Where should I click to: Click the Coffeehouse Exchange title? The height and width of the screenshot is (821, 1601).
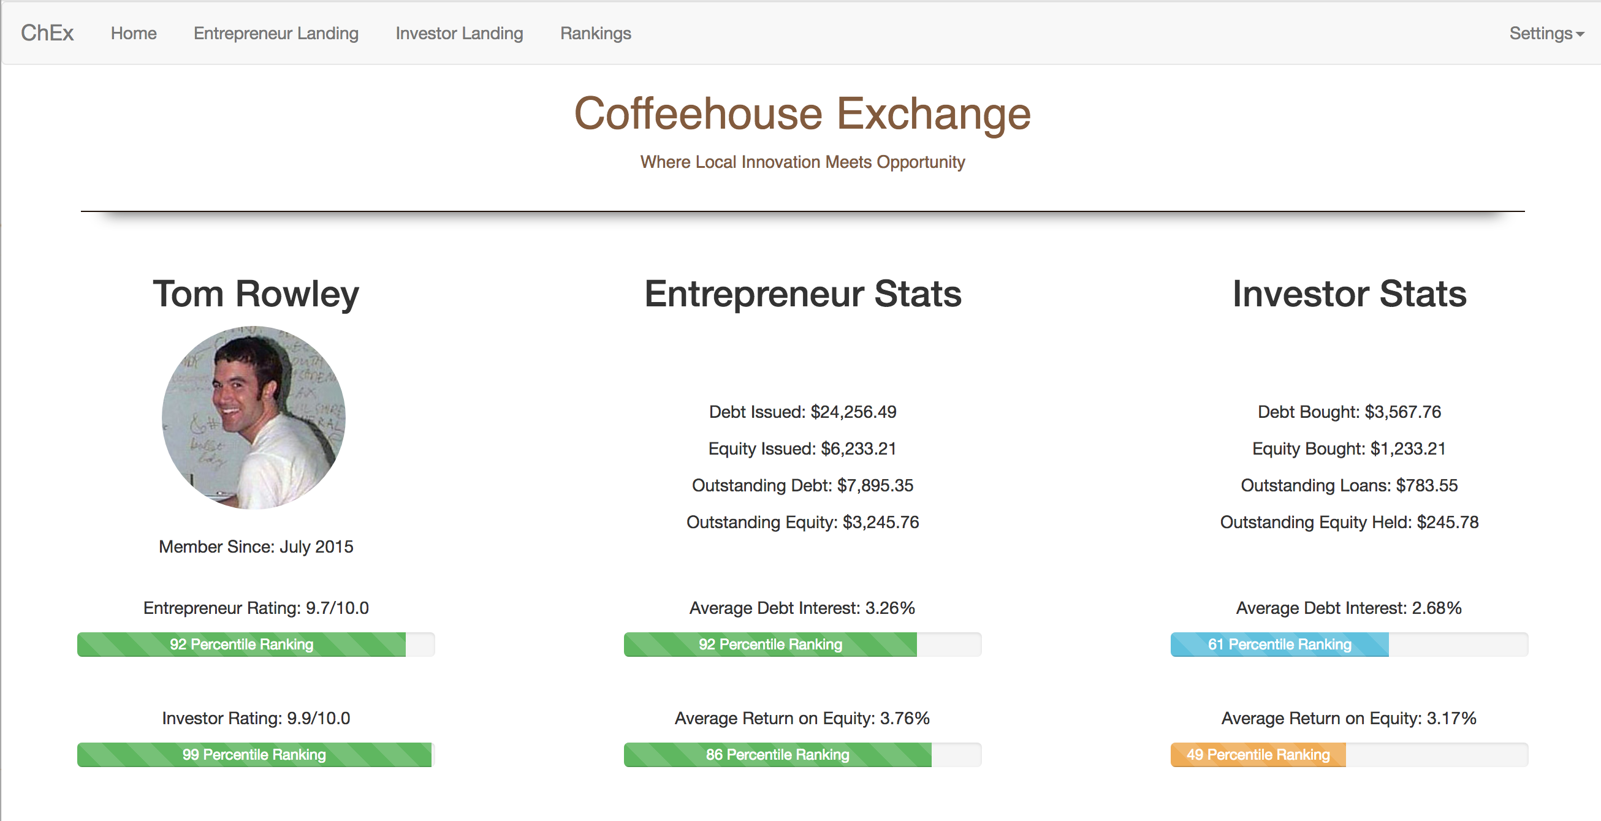[x=802, y=113]
